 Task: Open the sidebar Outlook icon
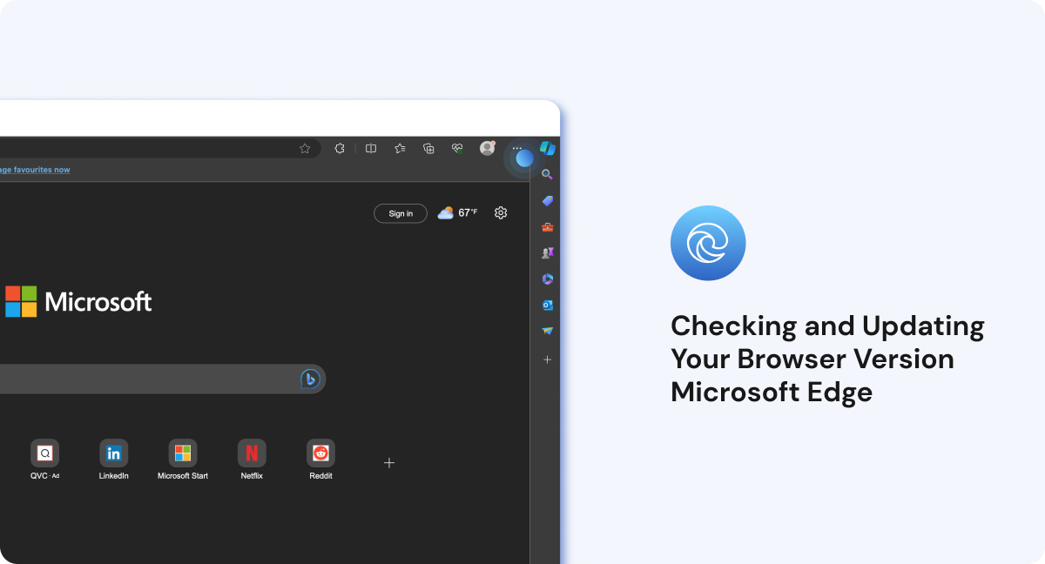tap(547, 305)
